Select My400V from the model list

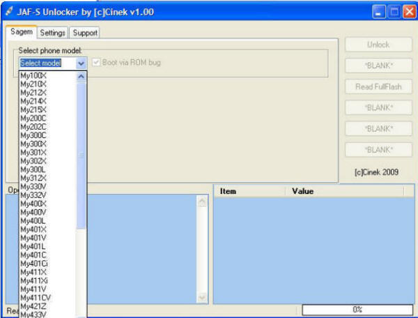(48, 213)
